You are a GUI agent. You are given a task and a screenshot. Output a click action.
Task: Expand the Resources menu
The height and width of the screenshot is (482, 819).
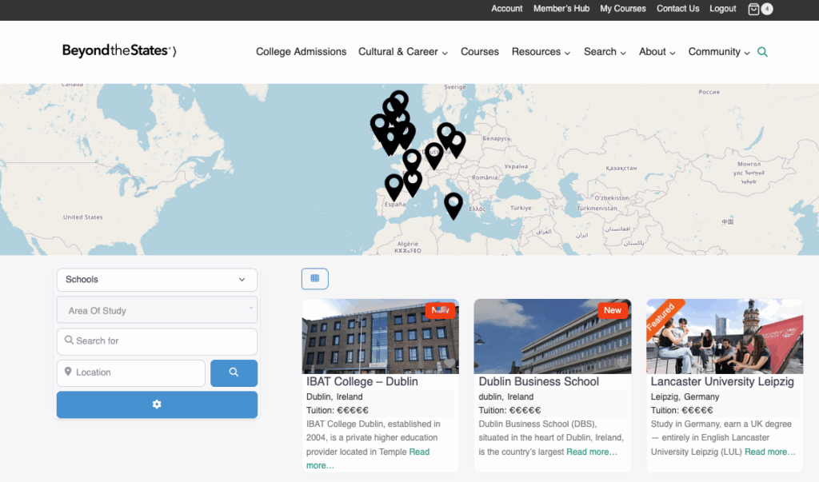click(541, 52)
